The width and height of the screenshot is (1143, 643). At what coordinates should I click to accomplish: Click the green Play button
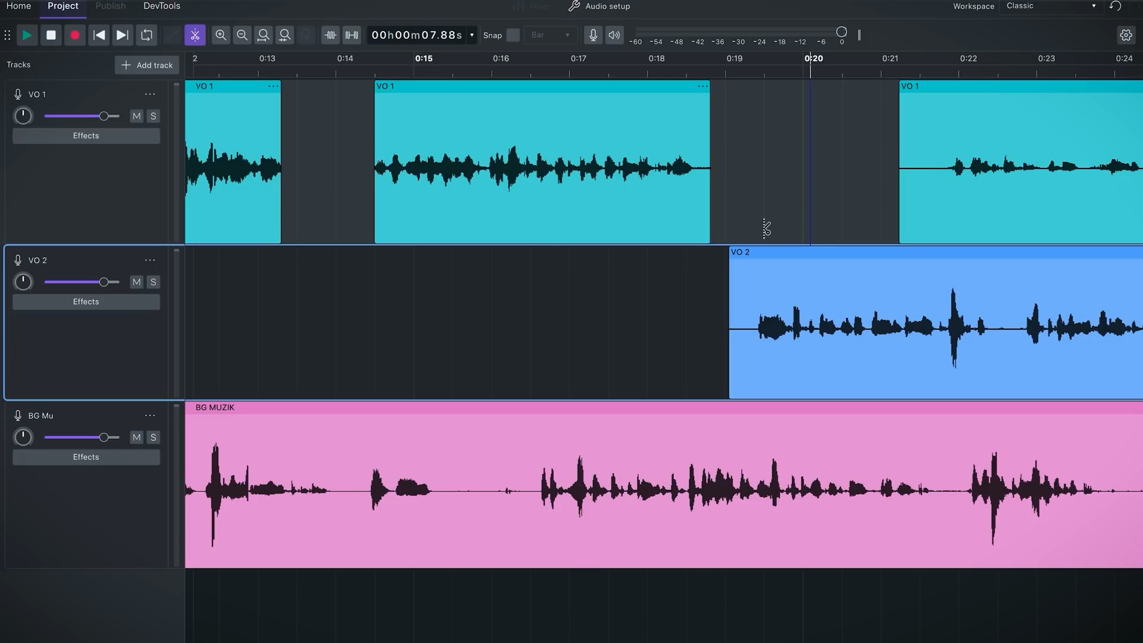[27, 35]
